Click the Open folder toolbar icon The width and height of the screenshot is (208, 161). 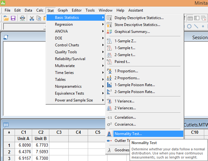point(6,18)
